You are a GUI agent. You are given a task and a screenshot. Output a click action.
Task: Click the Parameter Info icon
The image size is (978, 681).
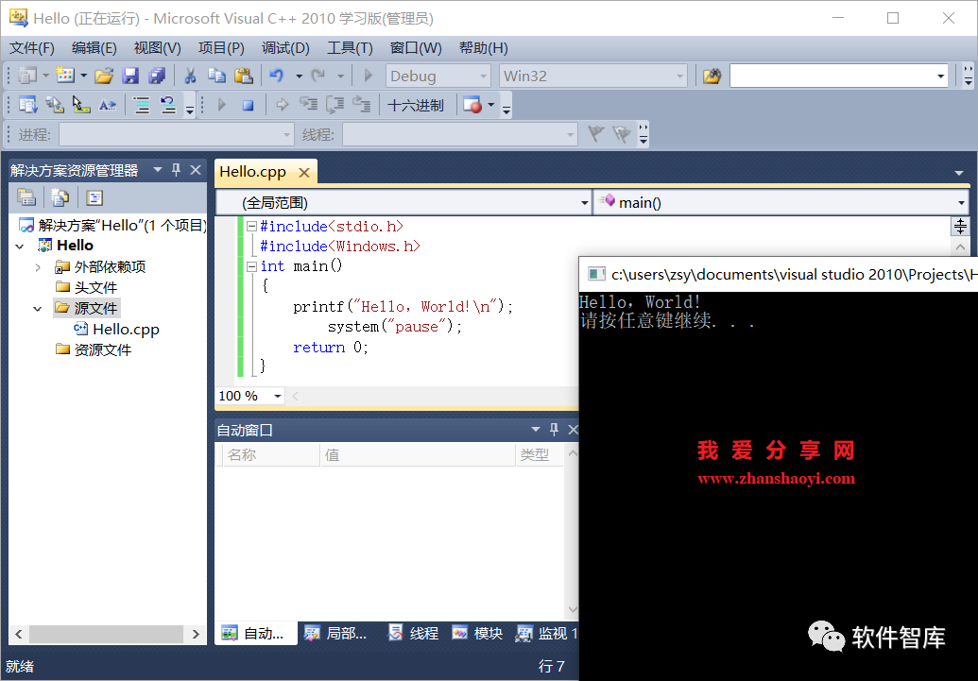coord(54,105)
